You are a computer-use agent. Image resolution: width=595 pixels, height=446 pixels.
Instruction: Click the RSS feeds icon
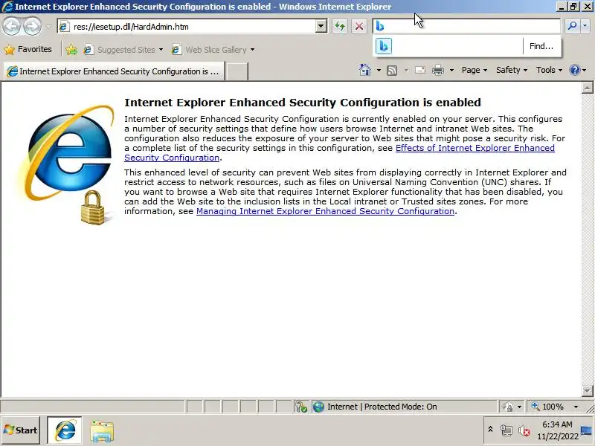click(x=392, y=70)
